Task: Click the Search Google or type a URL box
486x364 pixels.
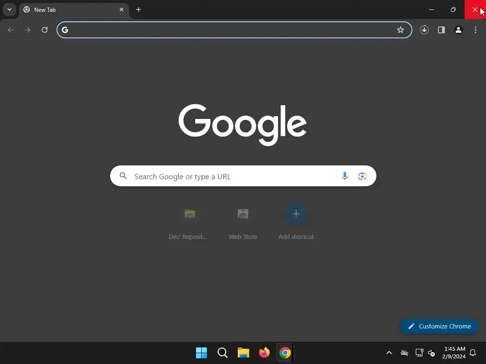Action: [x=243, y=176]
